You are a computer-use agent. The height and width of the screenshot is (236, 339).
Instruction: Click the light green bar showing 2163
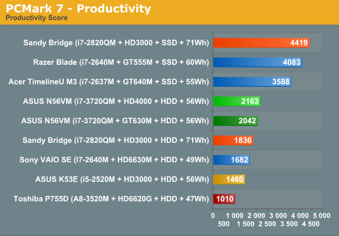[236, 101]
